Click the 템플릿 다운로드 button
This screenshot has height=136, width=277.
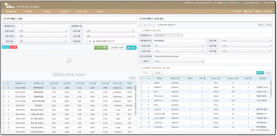click(118, 47)
